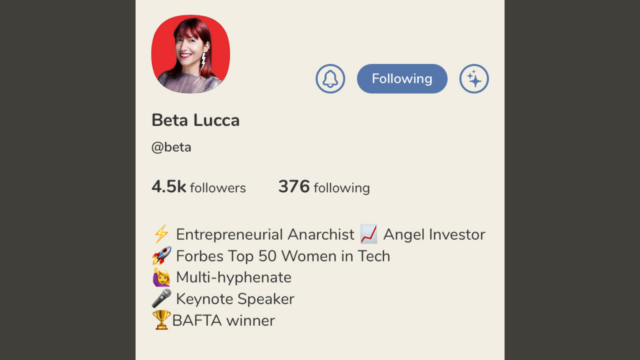The height and width of the screenshot is (360, 640).
Task: Click the BAFTA winner bio line
Action: tap(224, 320)
